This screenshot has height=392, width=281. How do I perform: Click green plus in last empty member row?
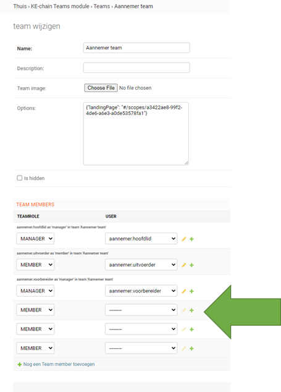pyautogui.click(x=191, y=349)
